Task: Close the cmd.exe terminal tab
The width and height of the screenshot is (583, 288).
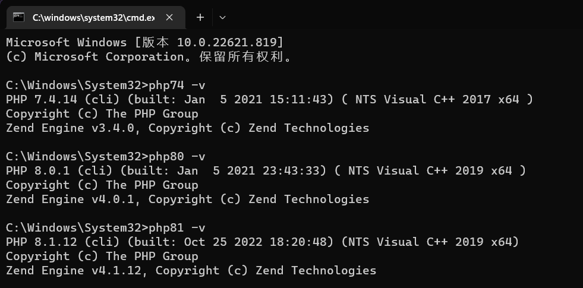Action: click(x=169, y=17)
